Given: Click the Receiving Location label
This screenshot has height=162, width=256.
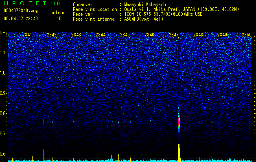Looking at the screenshot, I should pos(95,9).
